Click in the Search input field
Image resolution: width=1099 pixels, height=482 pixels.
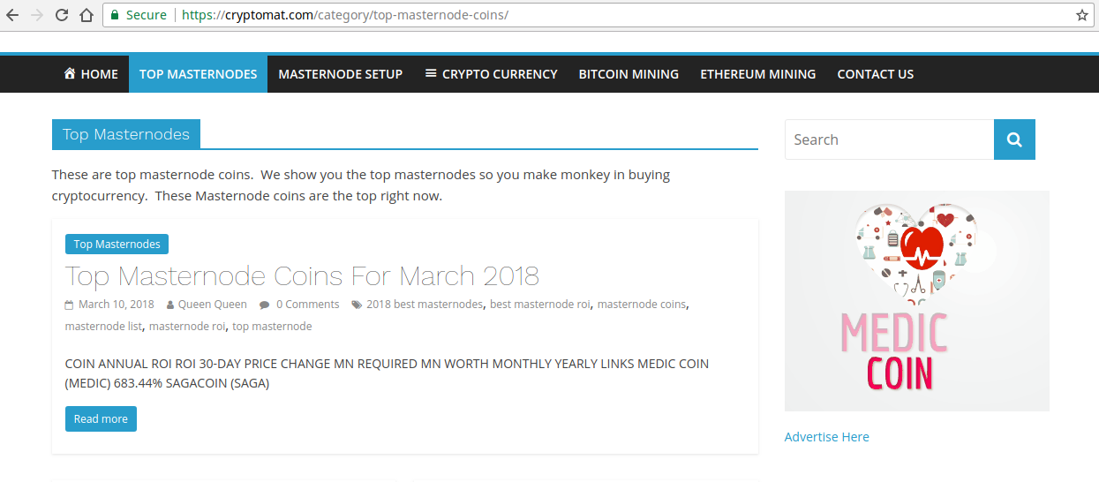890,139
